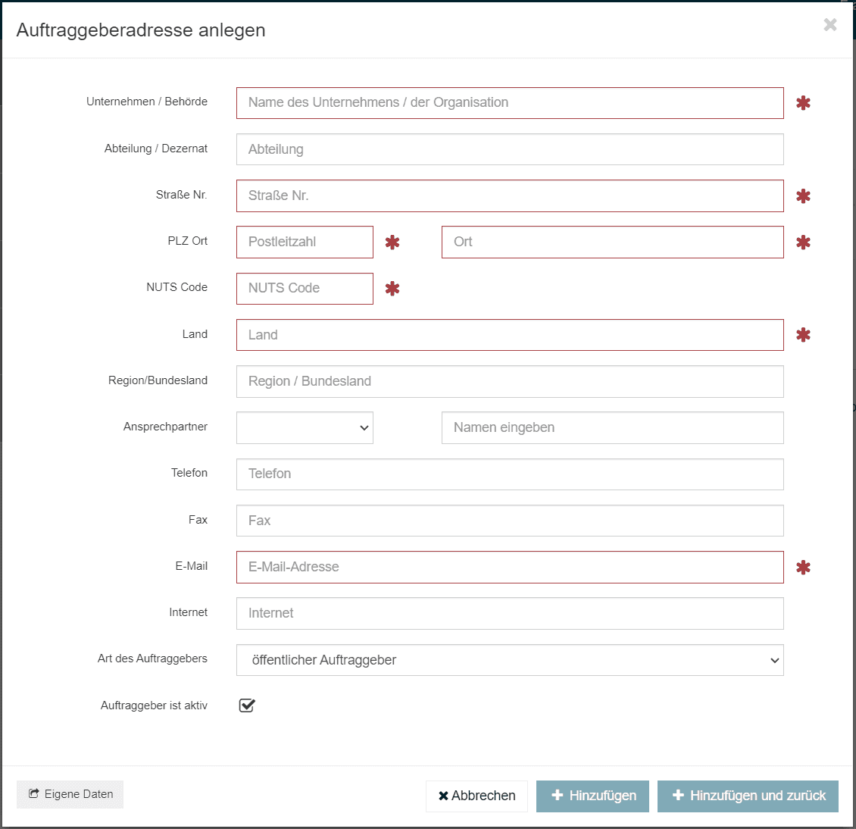The height and width of the screenshot is (829, 856).
Task: Click the Eigene Daten button
Action: click(70, 794)
